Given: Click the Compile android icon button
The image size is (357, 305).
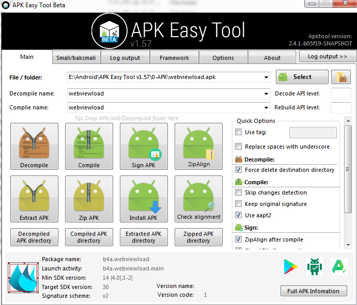Looking at the screenshot, I should [89, 146].
